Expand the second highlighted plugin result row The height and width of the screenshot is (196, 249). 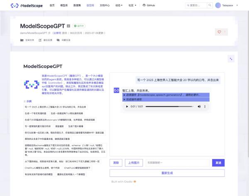tap(166, 99)
